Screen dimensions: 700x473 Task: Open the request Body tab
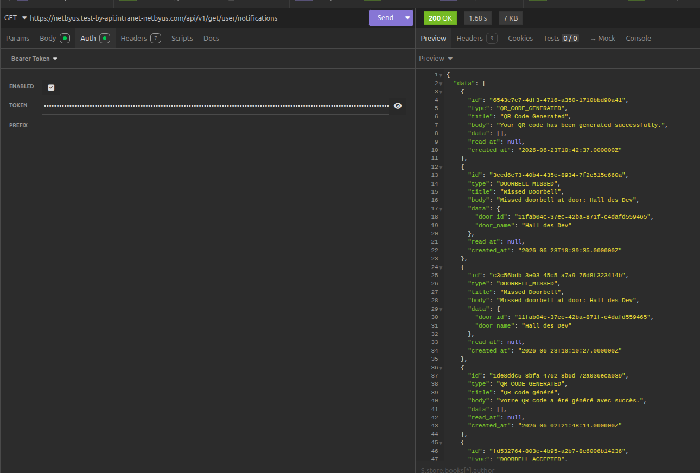click(54, 39)
